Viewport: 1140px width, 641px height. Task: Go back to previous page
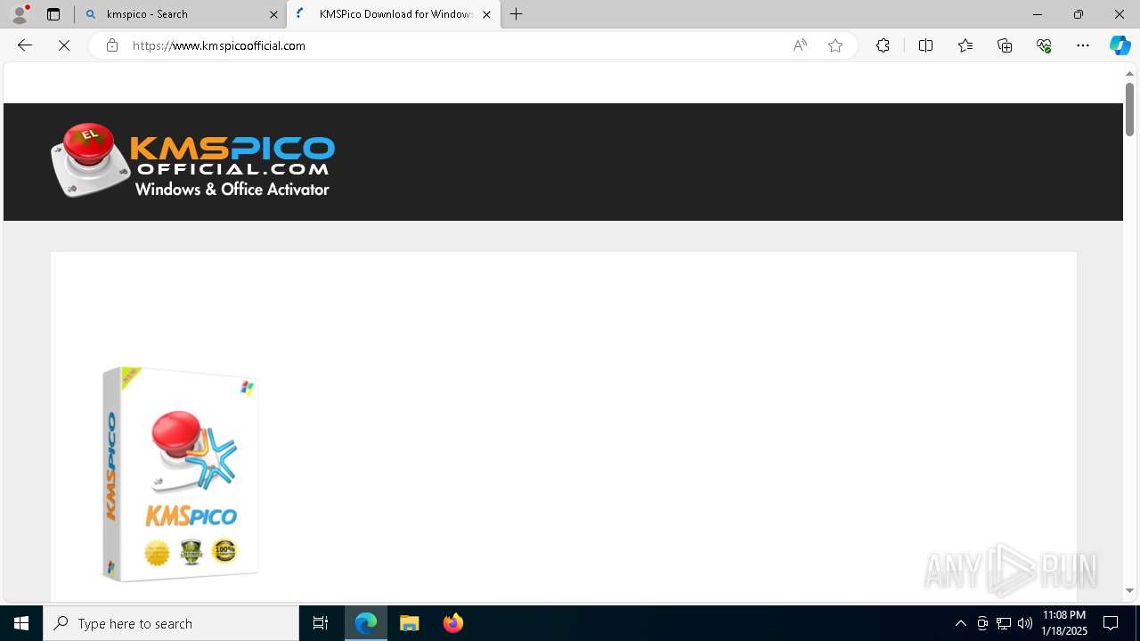[25, 45]
